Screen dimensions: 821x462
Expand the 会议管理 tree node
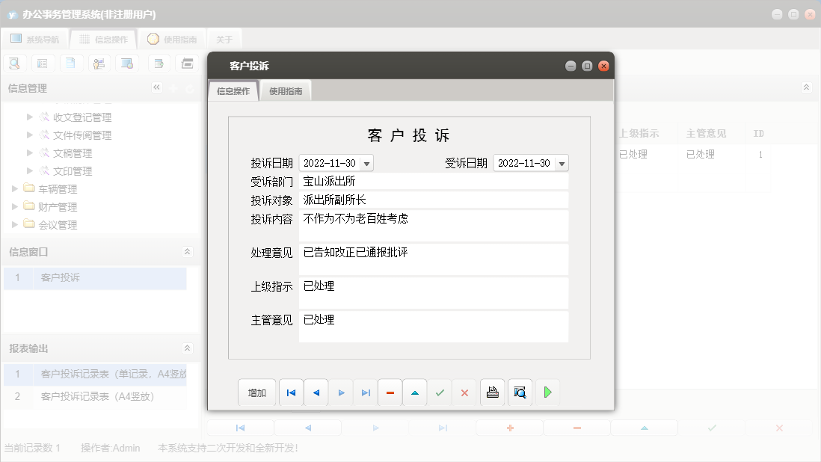coord(13,224)
